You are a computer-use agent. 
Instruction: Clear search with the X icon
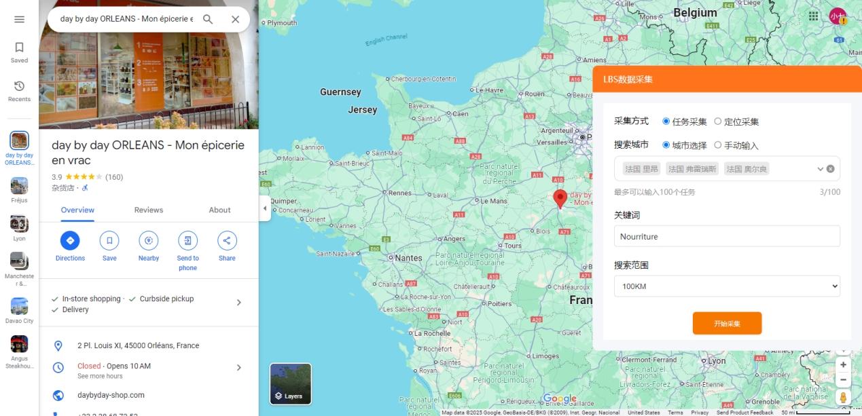[x=235, y=19]
